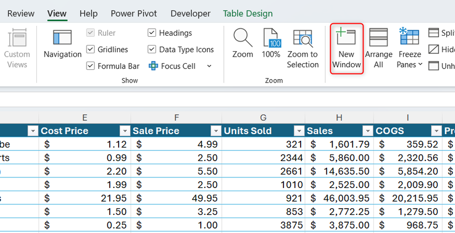Select column E header
The height and width of the screenshot is (233, 455).
pyautogui.click(x=85, y=118)
